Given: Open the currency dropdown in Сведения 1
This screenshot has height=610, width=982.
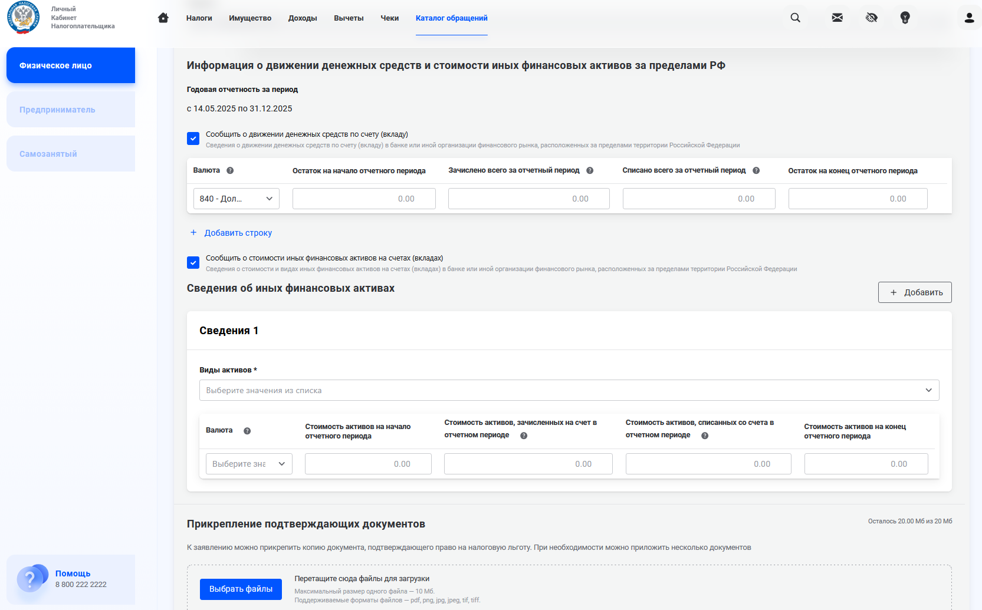Looking at the screenshot, I should tap(248, 464).
